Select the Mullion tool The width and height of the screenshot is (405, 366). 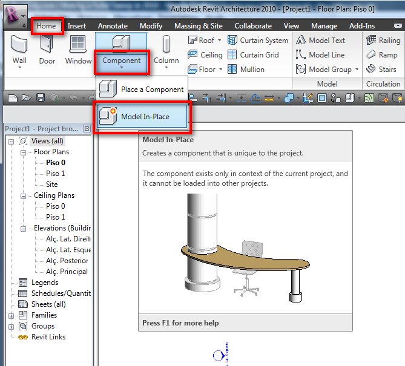point(246,69)
